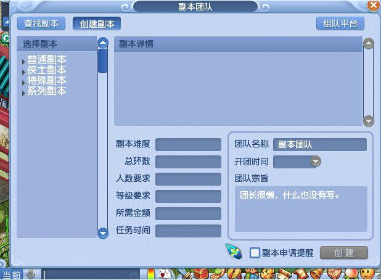Switch to the 创建副本 tab

[x=97, y=23]
